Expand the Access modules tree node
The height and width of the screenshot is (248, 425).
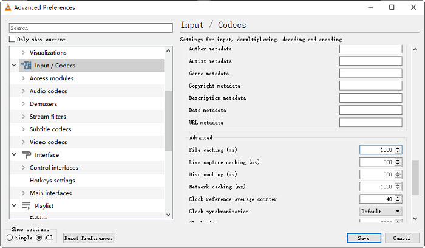(23, 78)
